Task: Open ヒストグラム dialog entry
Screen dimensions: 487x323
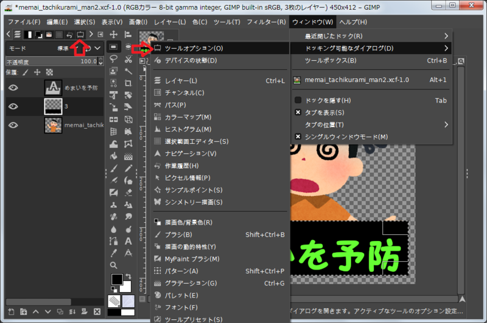Action: pyautogui.click(x=220, y=129)
